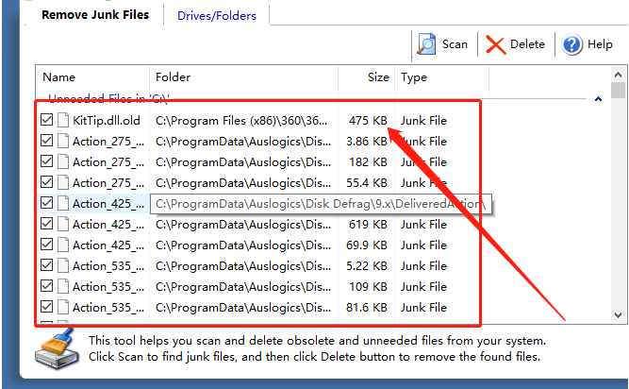
Task: Collapse the Unneeded Files group
Action: click(598, 98)
